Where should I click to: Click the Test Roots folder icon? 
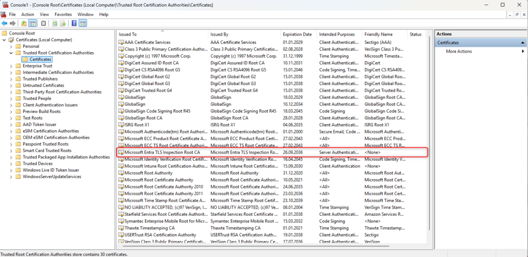pos(18,118)
